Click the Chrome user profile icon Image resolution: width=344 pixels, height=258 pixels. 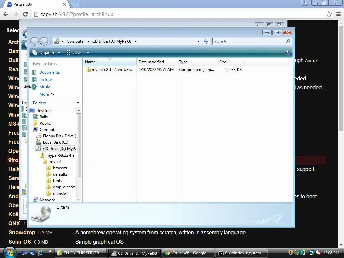click(305, 3)
